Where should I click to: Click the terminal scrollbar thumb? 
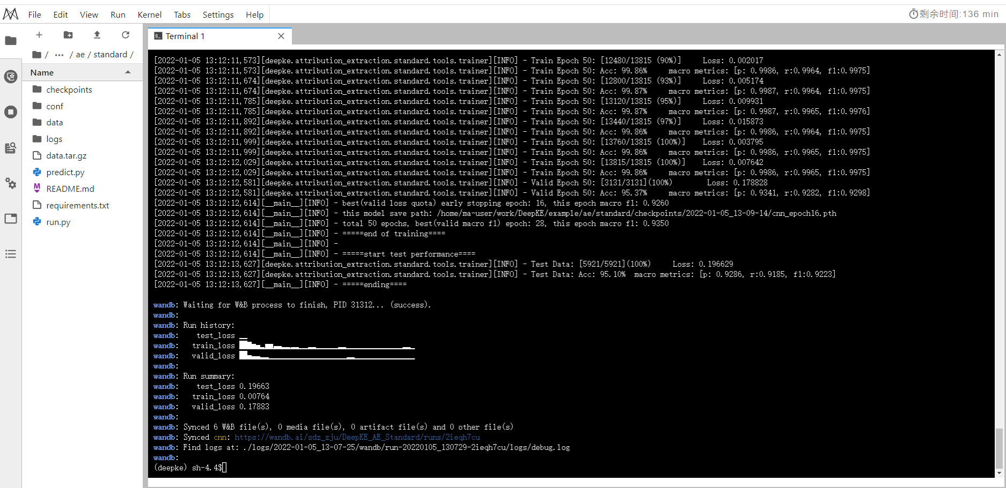pyautogui.click(x=998, y=448)
